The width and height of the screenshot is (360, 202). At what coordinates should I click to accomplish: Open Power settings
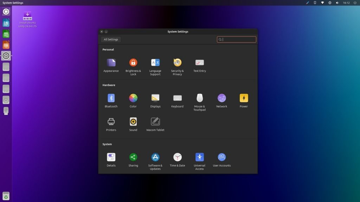244,98
